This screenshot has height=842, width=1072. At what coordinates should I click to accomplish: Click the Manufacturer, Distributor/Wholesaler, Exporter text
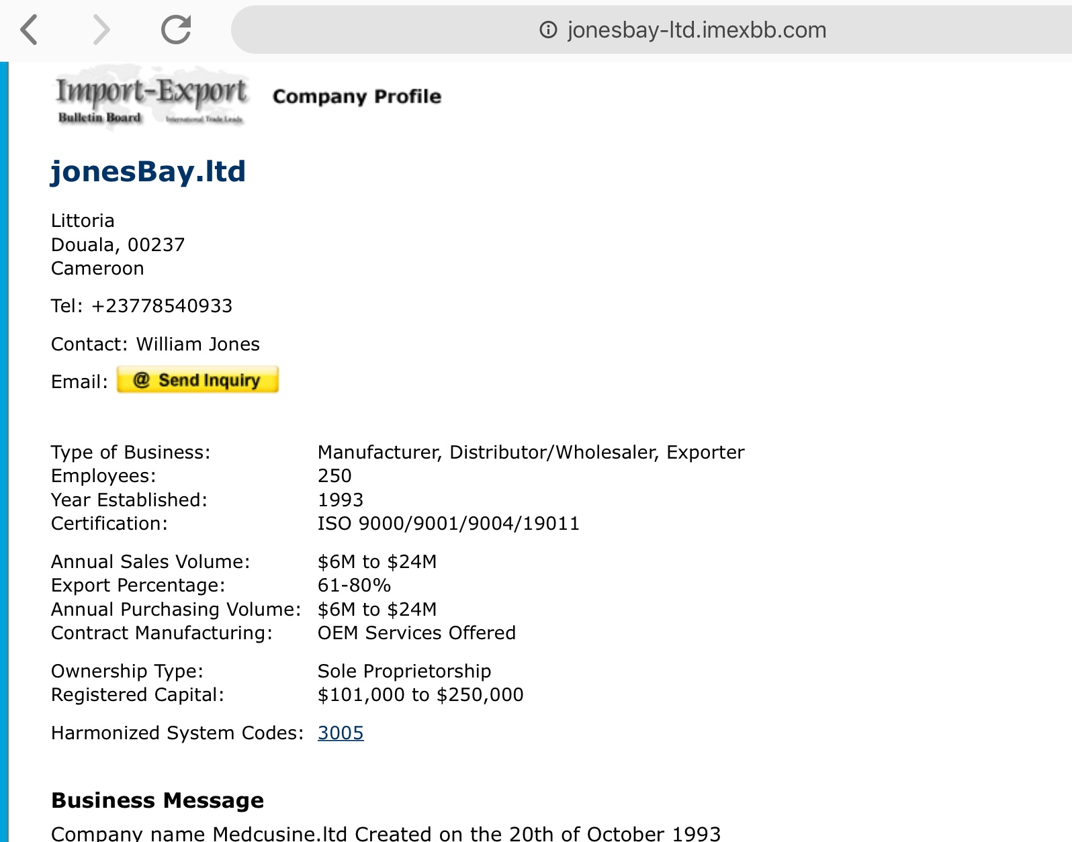(x=531, y=453)
